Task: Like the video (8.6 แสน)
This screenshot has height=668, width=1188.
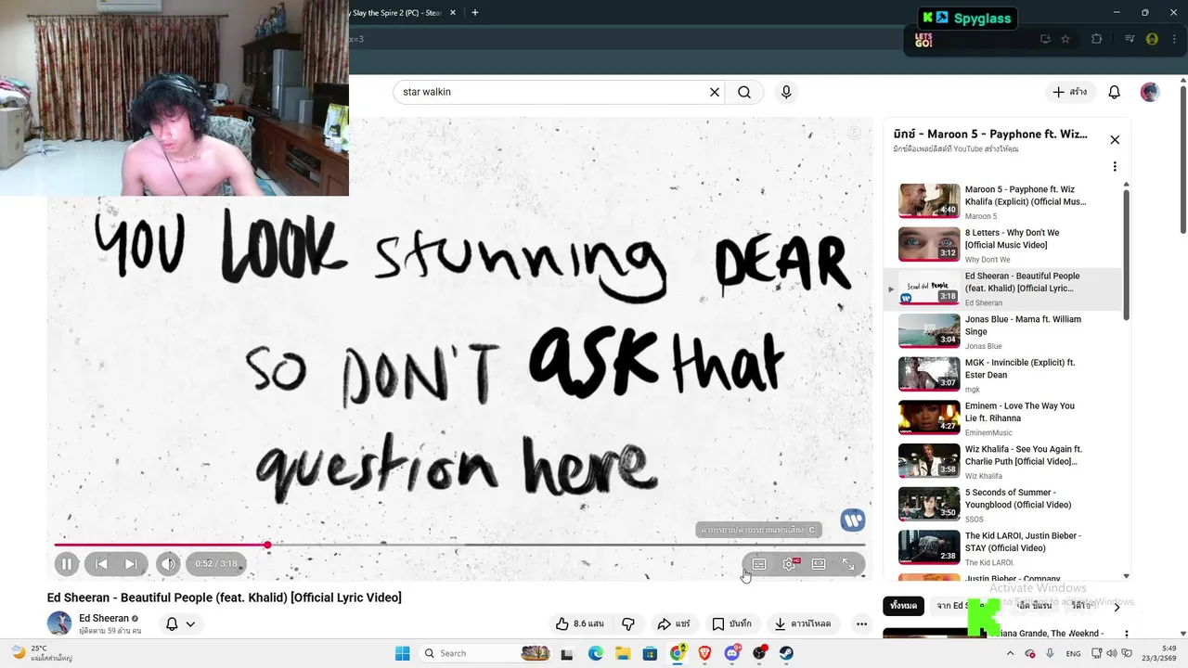Action: tap(579, 624)
